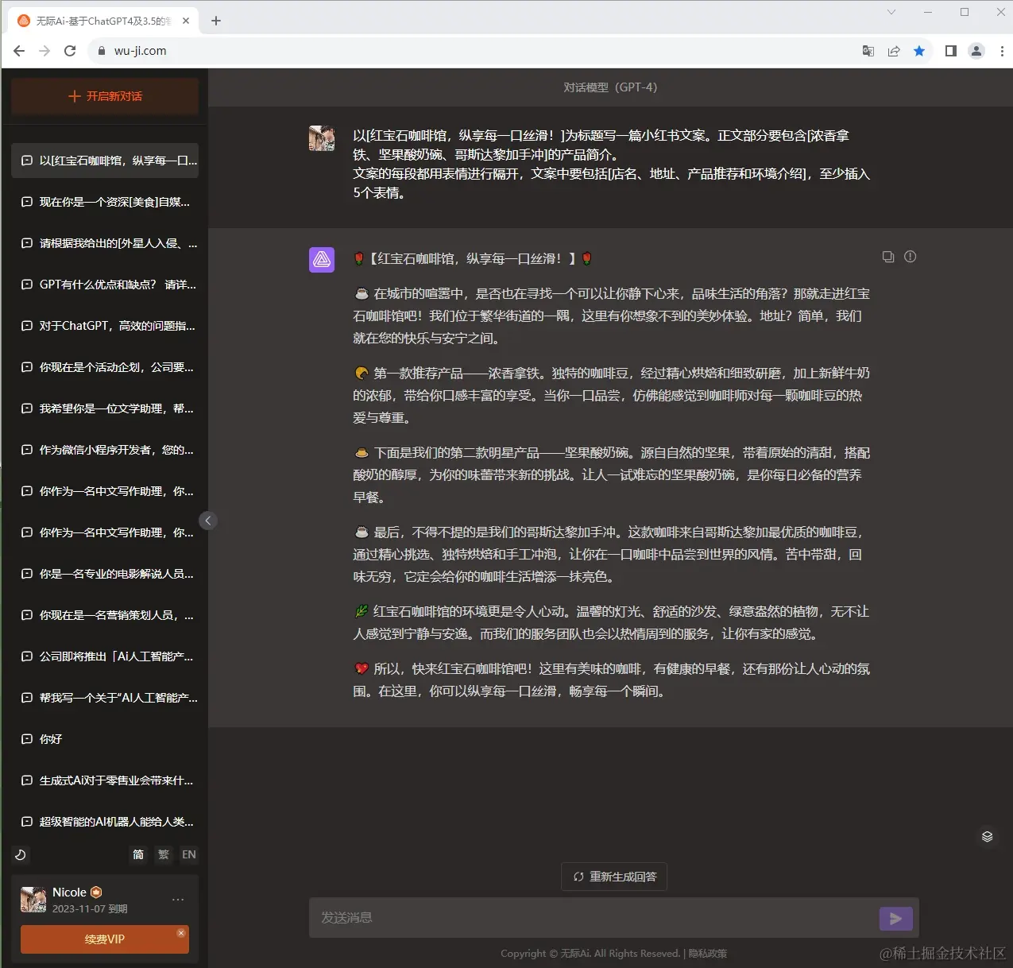Switch interface language to 繁
The width and height of the screenshot is (1013, 968).
(x=163, y=854)
